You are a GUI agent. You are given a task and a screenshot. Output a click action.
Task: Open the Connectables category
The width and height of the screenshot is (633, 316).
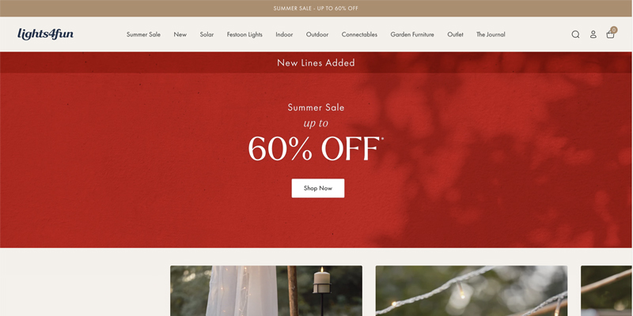pos(359,35)
